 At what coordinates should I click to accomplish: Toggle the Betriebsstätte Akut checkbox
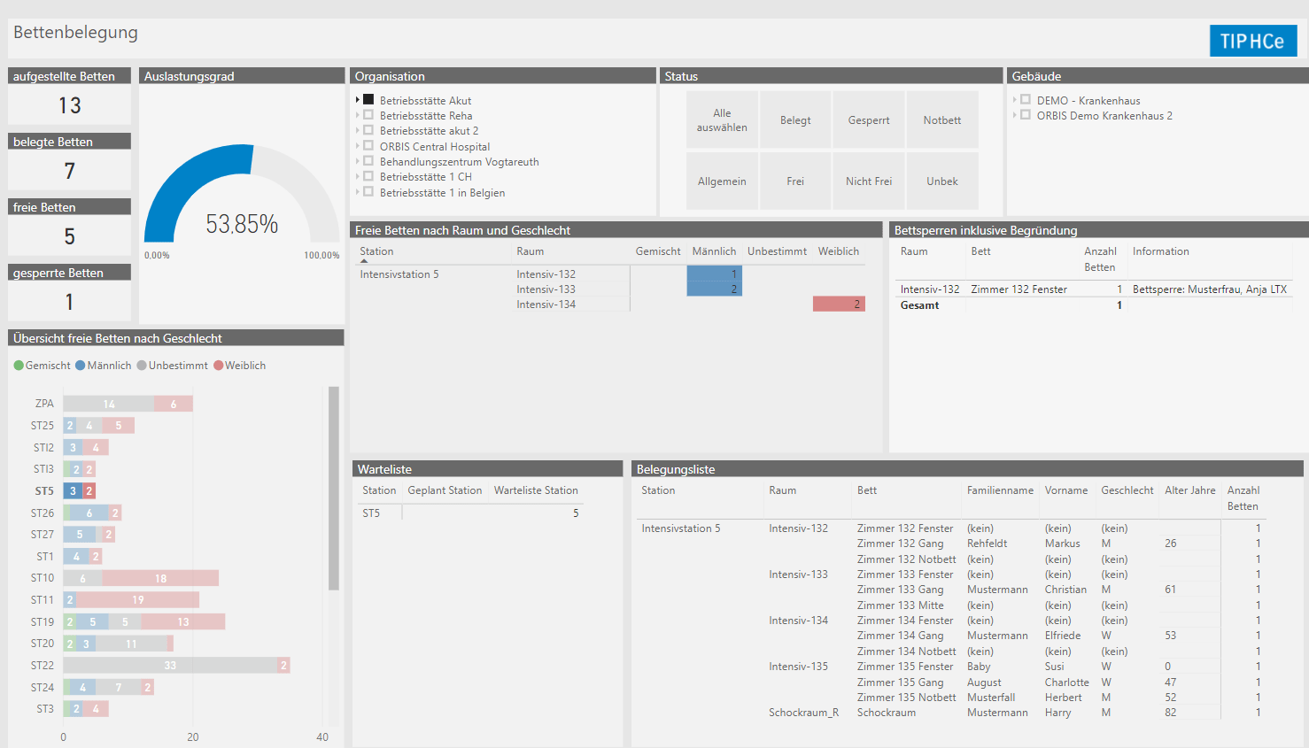pos(368,100)
